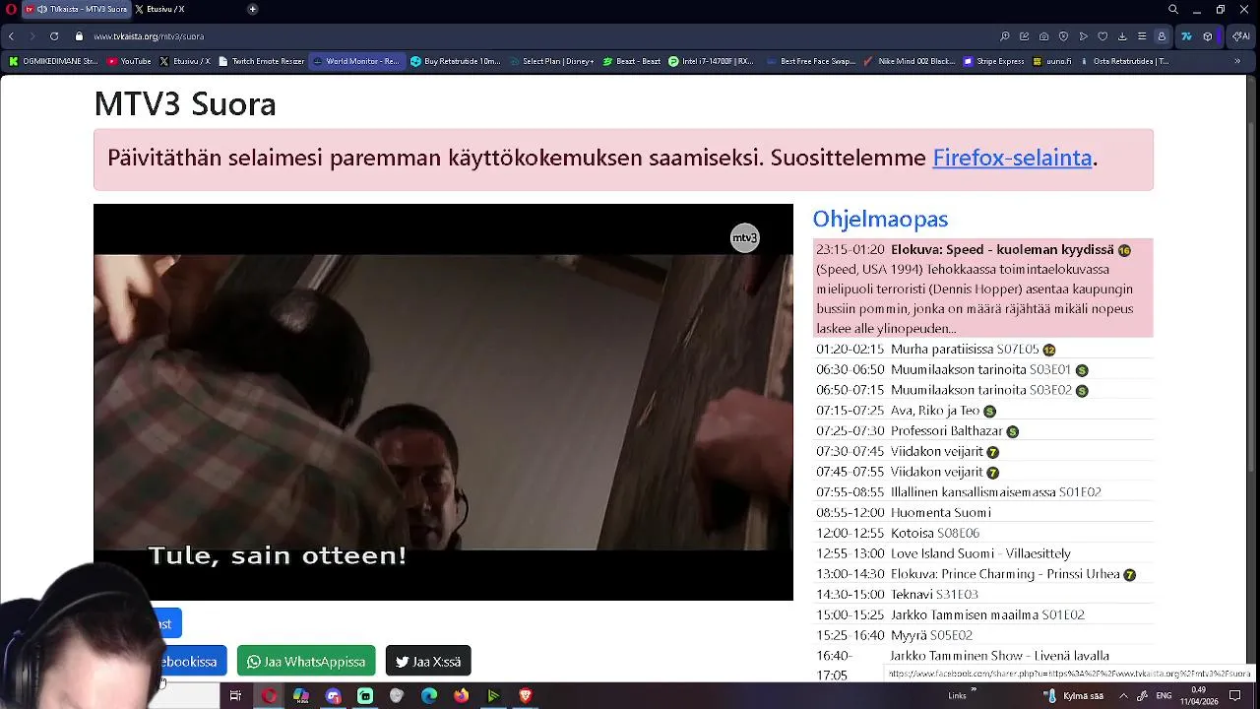Screen dimensions: 1260x709
Task: Share via Jaa X:ssä button
Action: [x=428, y=661]
